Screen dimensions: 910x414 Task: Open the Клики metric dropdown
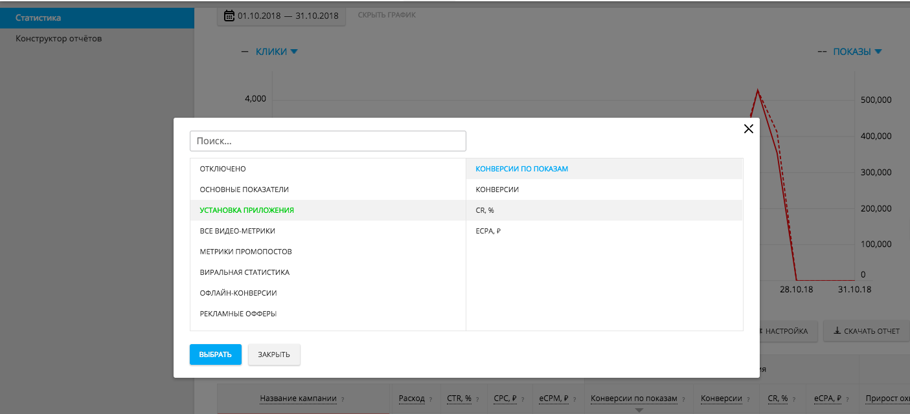click(277, 52)
